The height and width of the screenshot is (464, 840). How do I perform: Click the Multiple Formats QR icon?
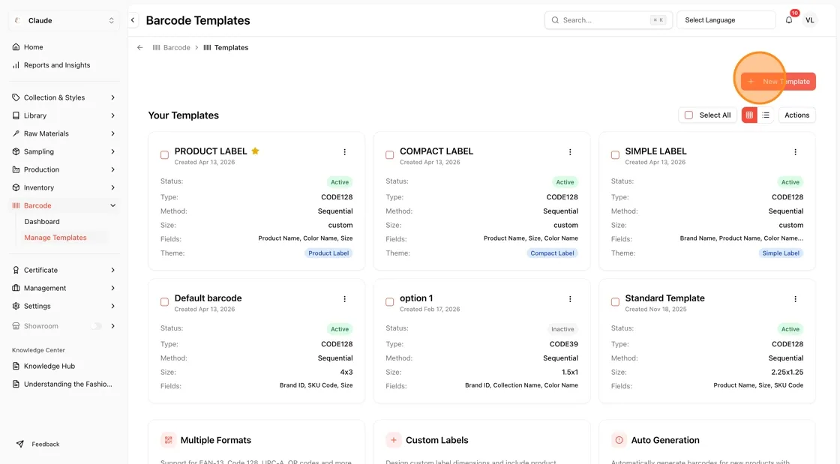(168, 440)
